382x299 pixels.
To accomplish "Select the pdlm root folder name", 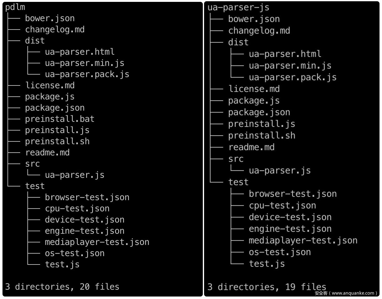I will click(15, 8).
